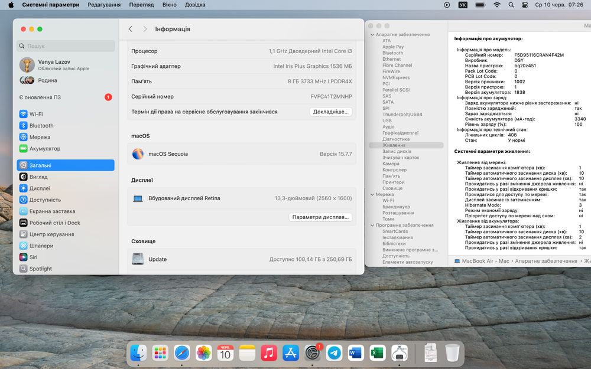Select Мережа in the settings sidebar

pyautogui.click(x=66, y=137)
